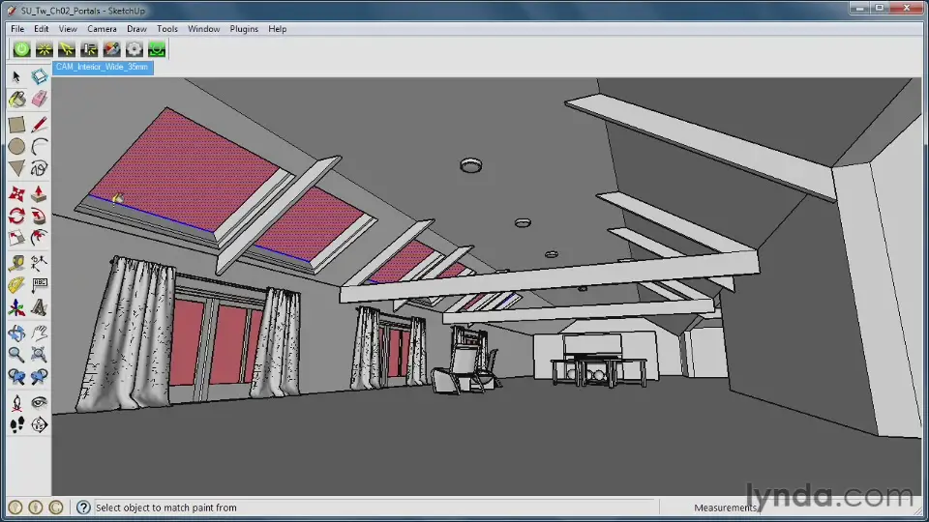This screenshot has height=522, width=929.
Task: Open the Edit menu
Action: pos(41,29)
